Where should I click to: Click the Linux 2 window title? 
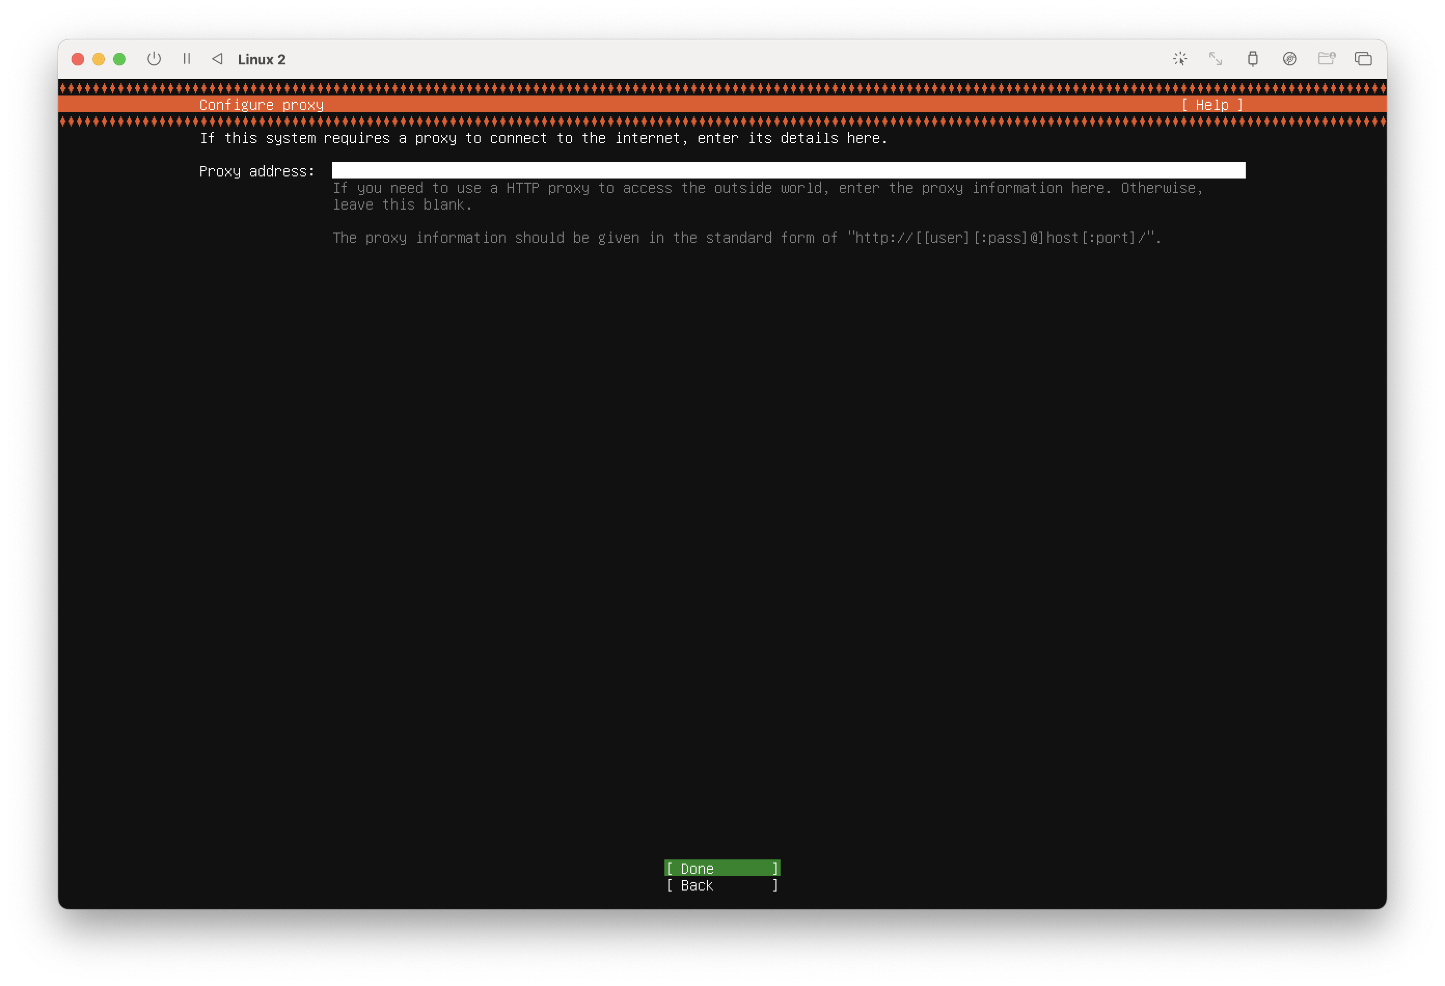point(261,60)
